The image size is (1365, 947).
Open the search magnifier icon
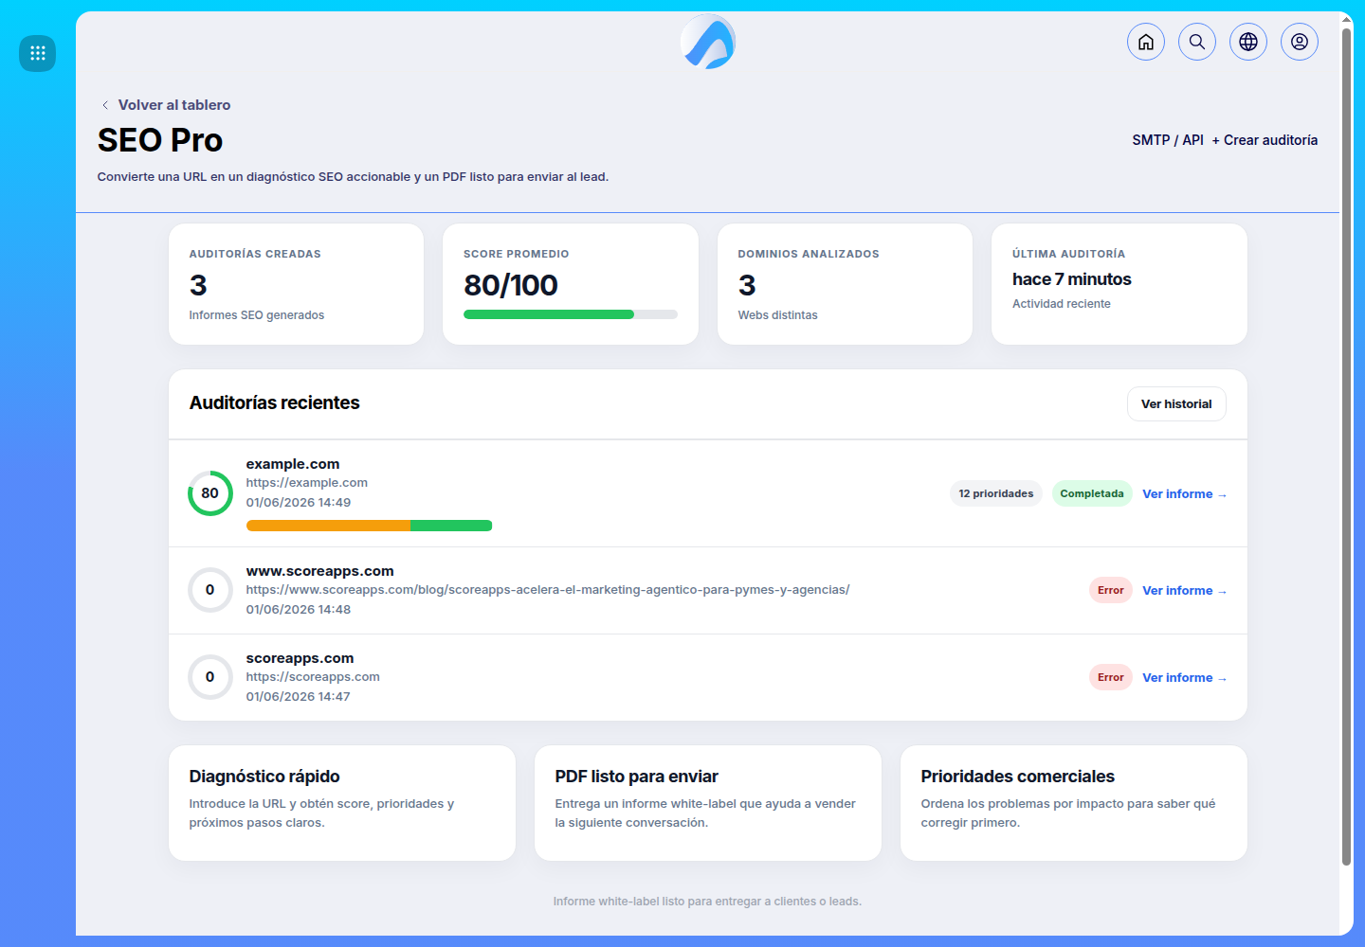coord(1197,42)
